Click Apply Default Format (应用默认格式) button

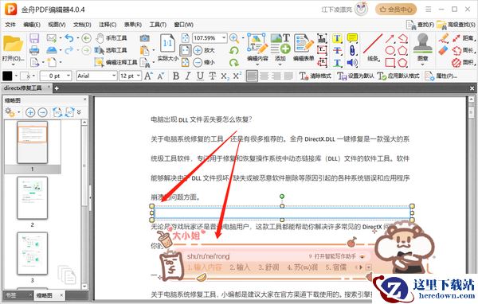click(x=398, y=76)
